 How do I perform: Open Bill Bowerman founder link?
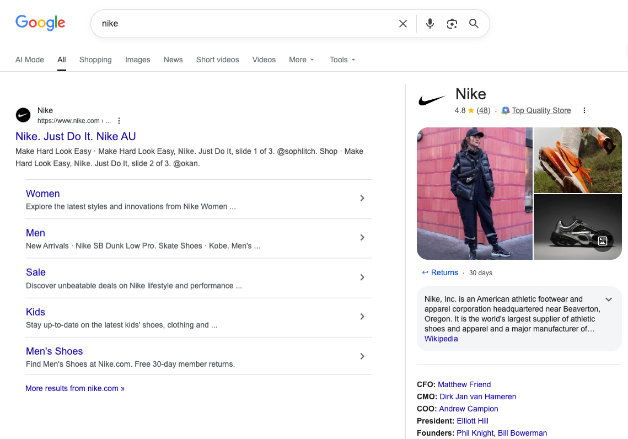click(522, 433)
